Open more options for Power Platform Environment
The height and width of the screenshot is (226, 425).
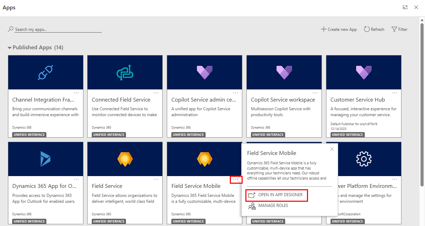(395, 179)
